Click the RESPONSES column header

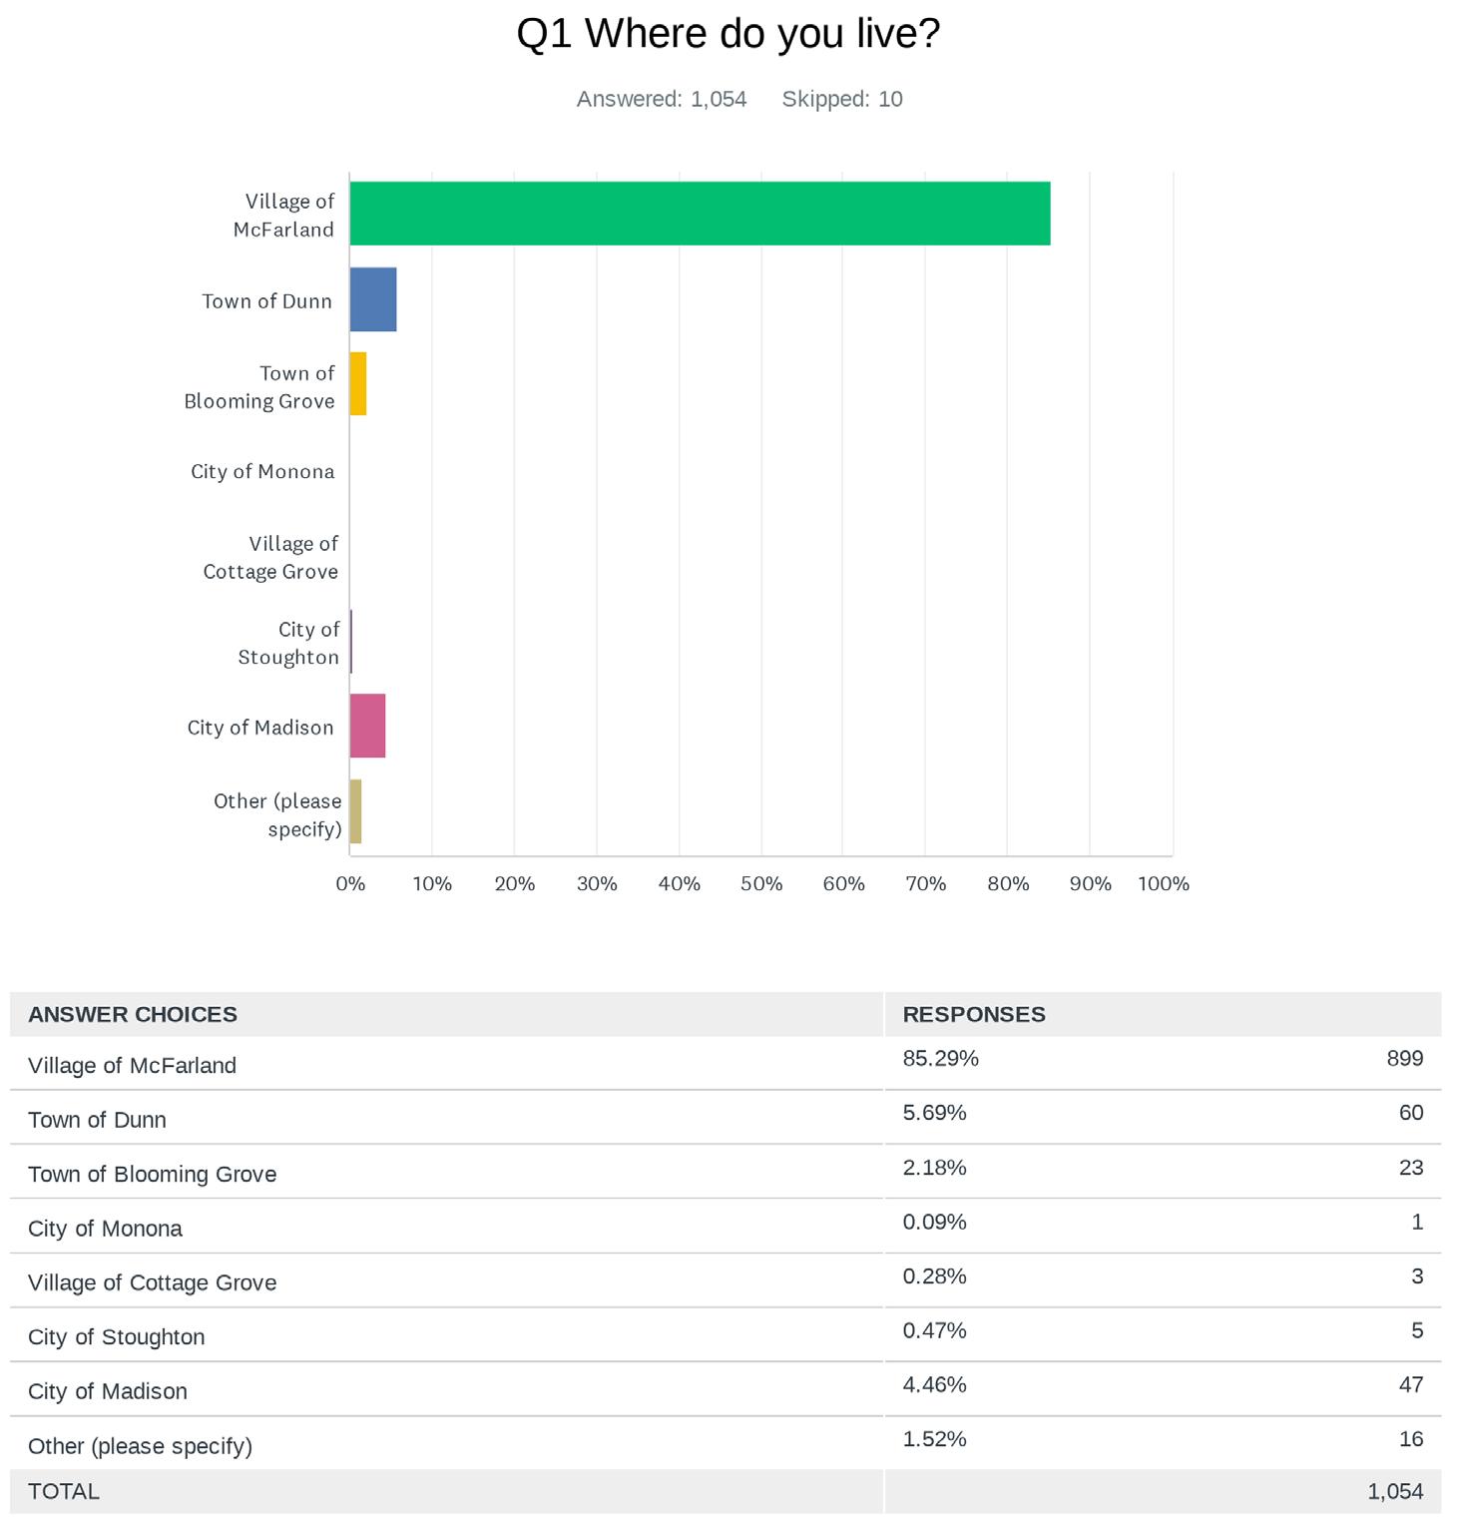[x=974, y=1014]
